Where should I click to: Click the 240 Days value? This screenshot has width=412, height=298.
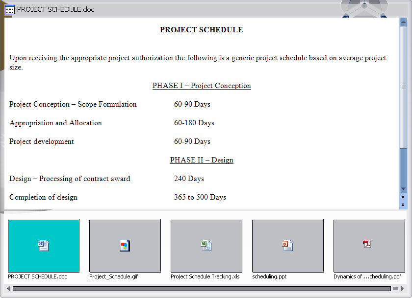coord(189,179)
